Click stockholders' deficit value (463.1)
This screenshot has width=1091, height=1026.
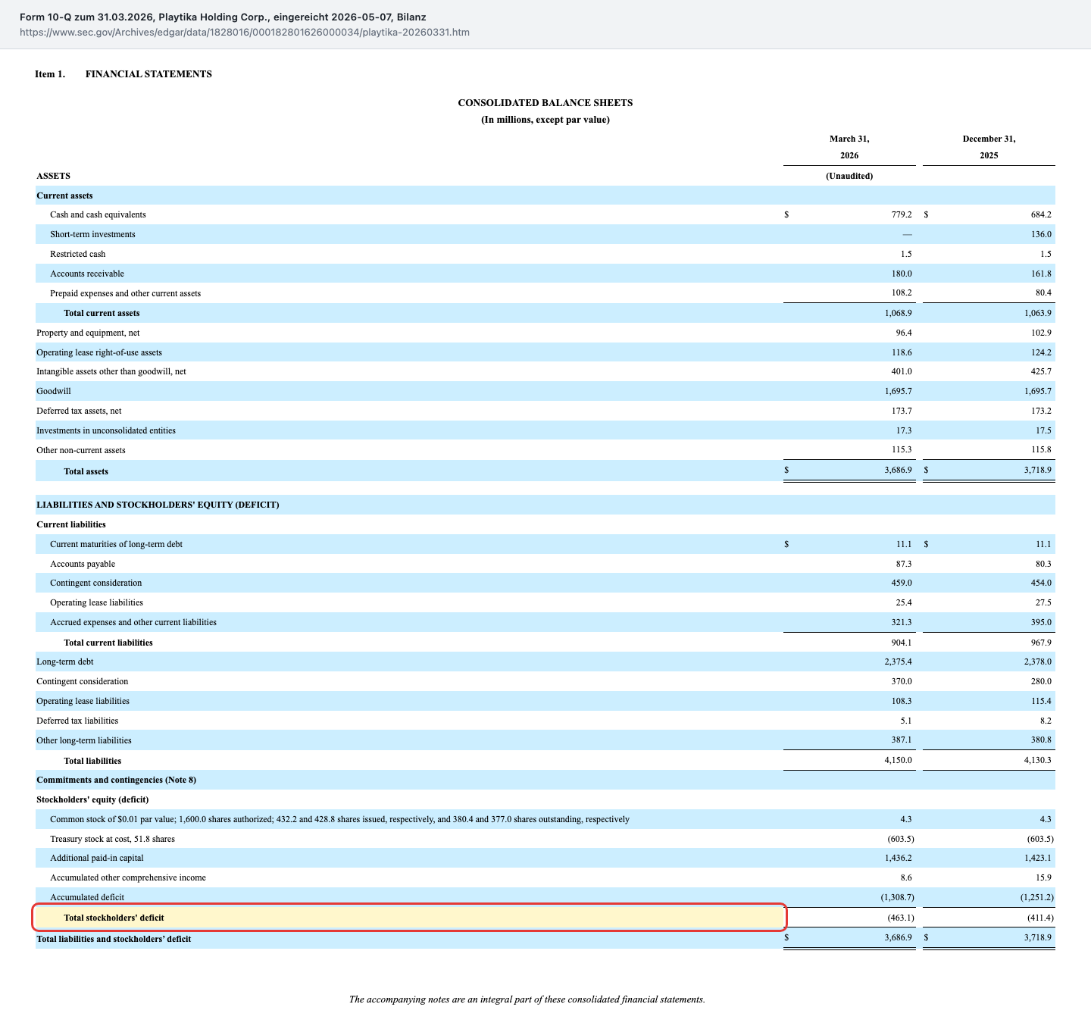[901, 918]
